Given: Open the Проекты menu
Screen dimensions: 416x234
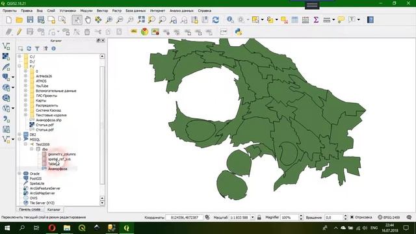Looking at the screenshot, I should pos(10,10).
